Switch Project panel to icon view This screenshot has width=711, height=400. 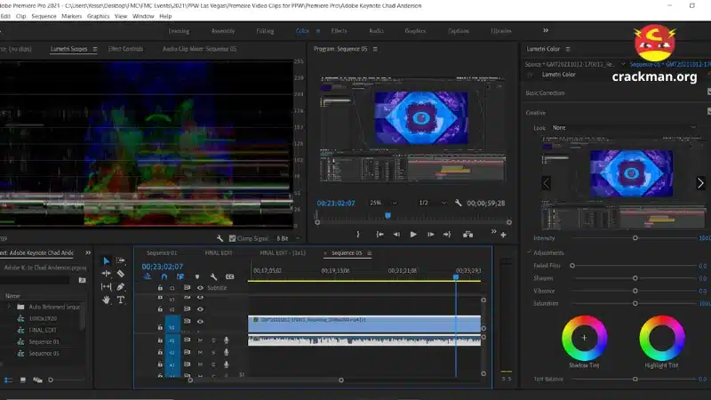(x=23, y=380)
